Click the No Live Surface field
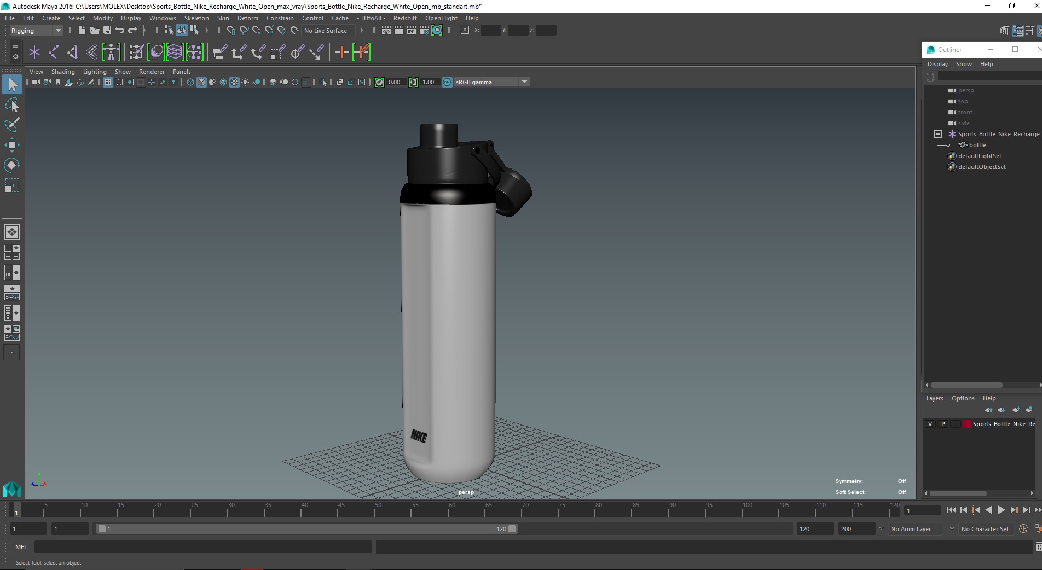Screen dimensions: 1042x570 [x=328, y=31]
